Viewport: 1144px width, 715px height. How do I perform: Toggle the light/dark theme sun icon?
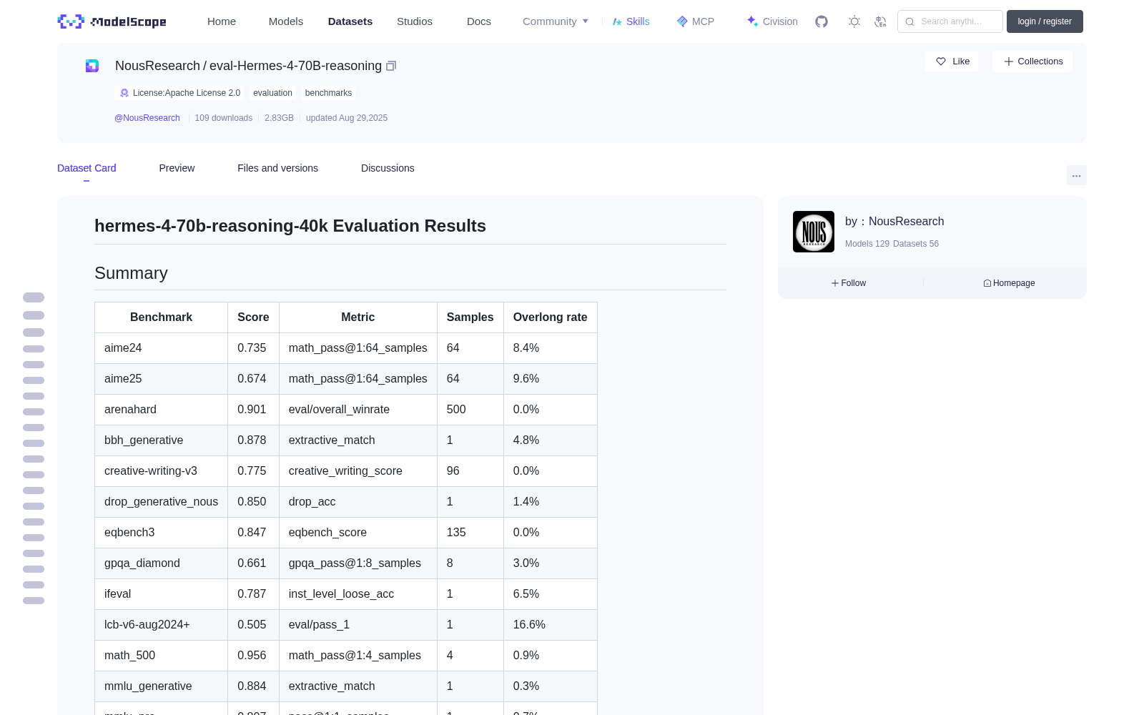coord(854,21)
